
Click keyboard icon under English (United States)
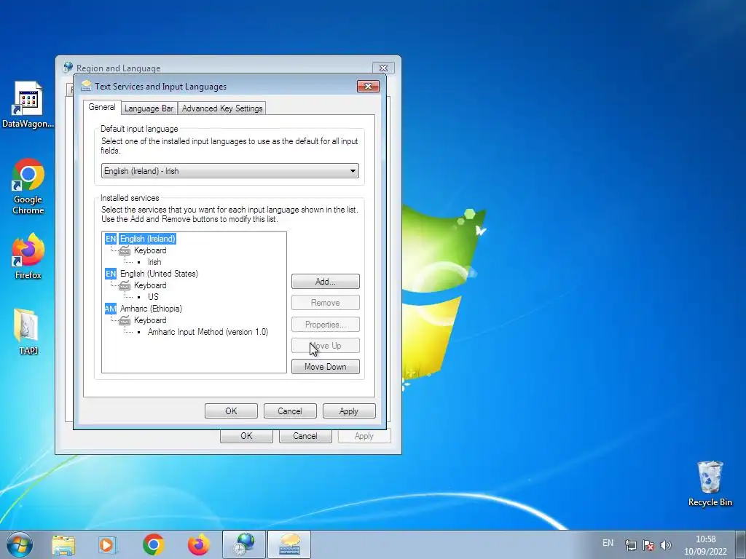tap(125, 285)
